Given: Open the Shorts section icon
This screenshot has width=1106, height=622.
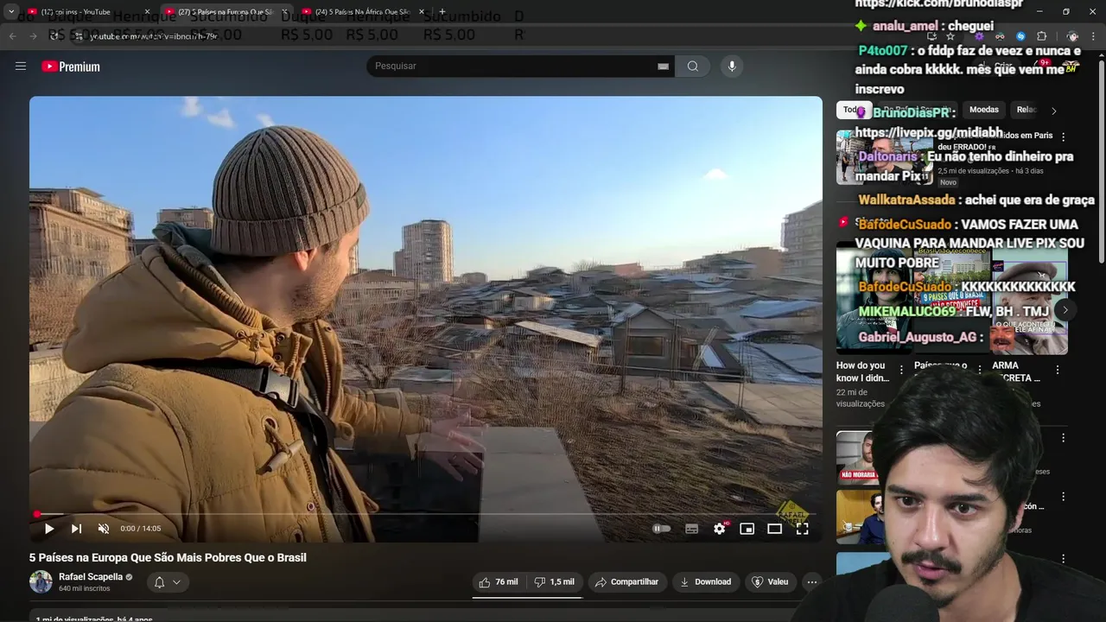Looking at the screenshot, I should tap(844, 222).
